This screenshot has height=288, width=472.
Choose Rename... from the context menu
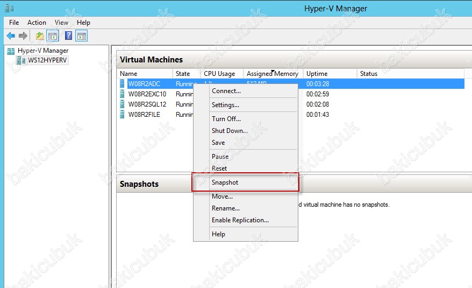[246, 208]
